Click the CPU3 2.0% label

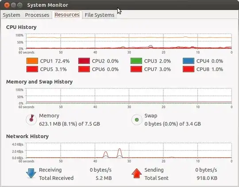click(158, 61)
